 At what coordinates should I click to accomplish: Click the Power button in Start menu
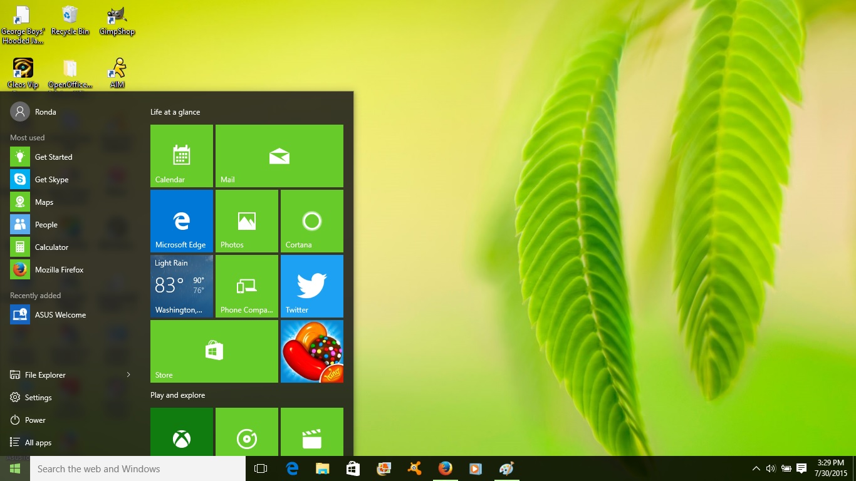tap(35, 420)
